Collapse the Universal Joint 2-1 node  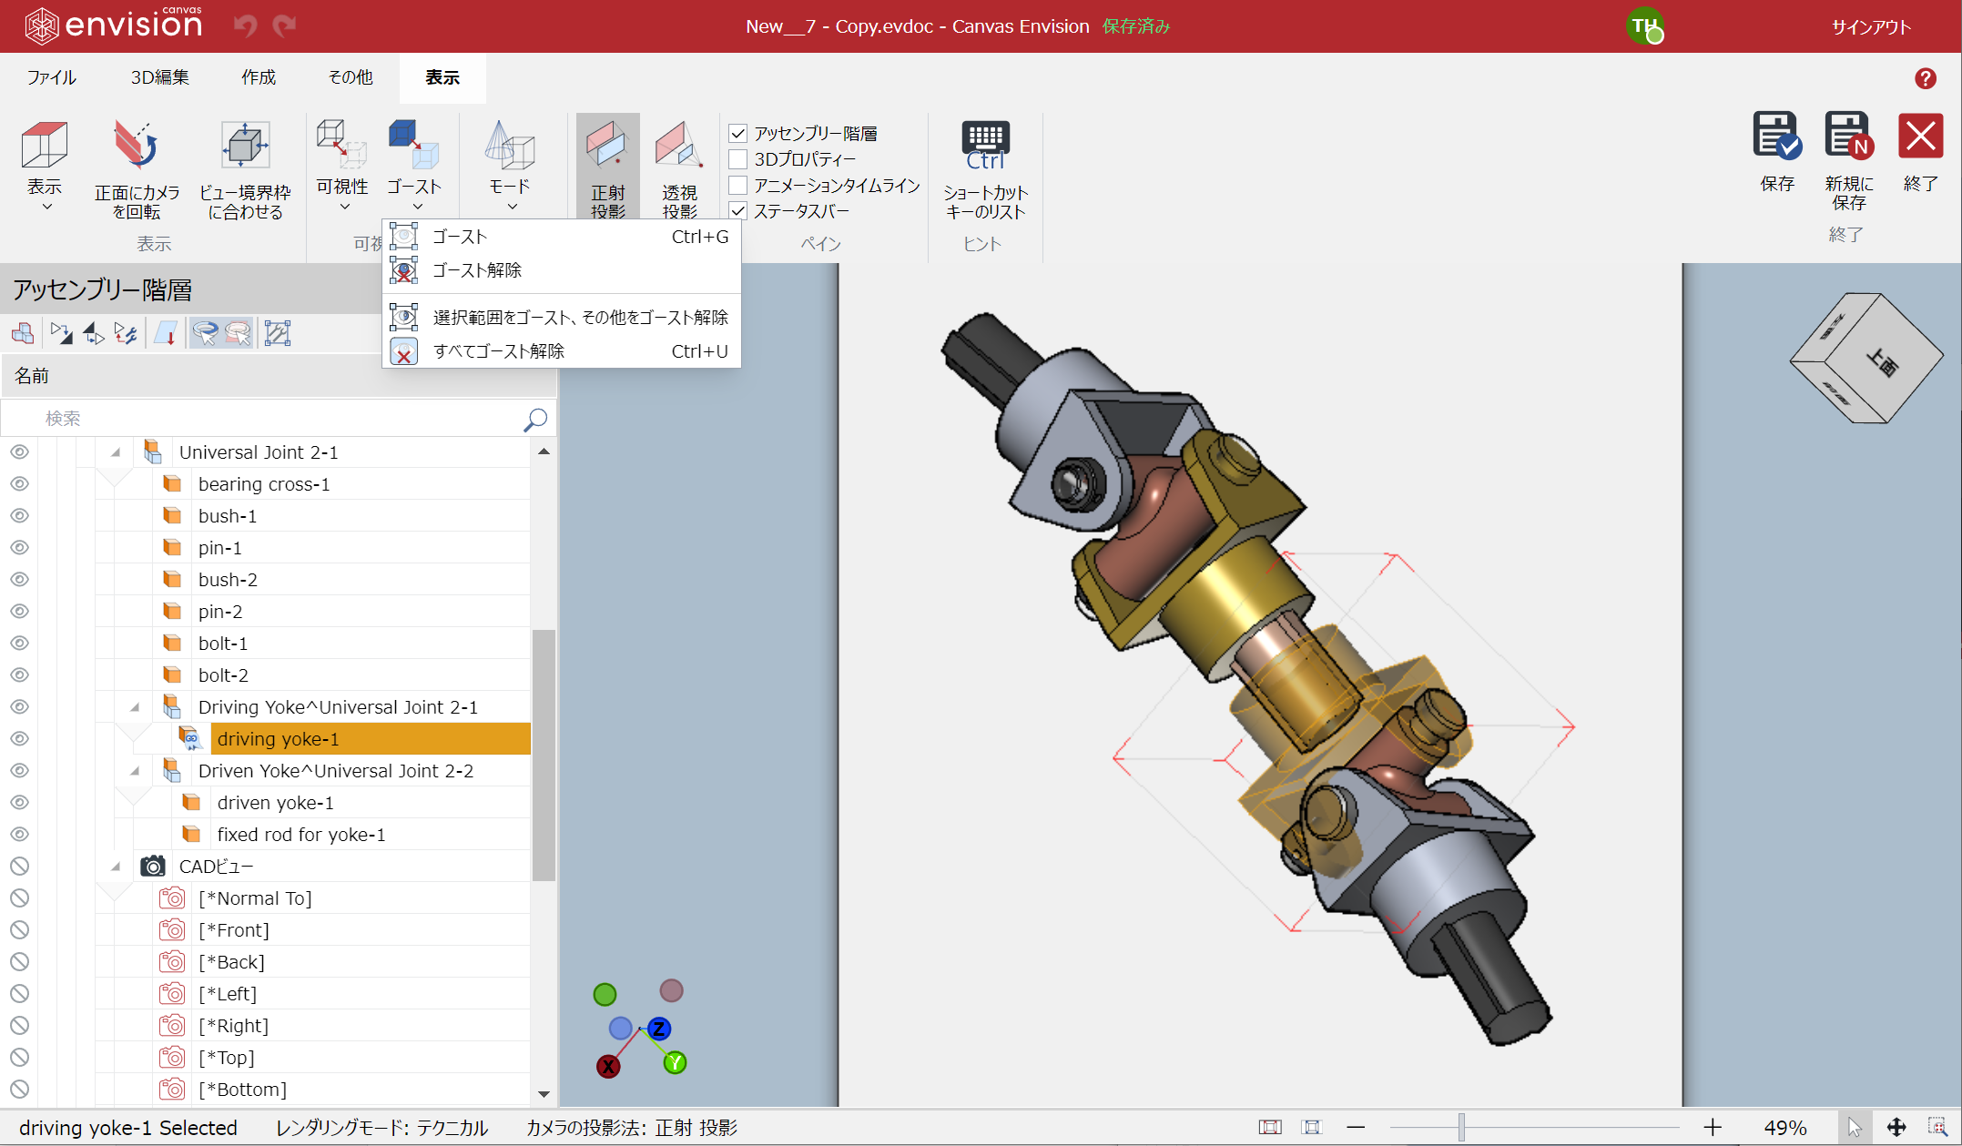click(x=116, y=452)
